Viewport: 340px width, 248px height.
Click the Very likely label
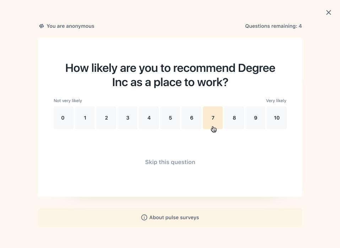276,101
